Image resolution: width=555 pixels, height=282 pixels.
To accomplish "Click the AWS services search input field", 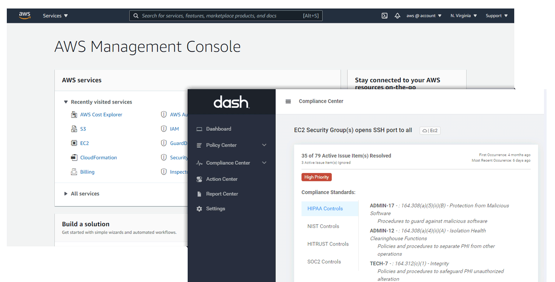I will [226, 16].
